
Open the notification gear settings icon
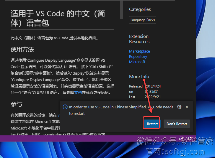click(179, 107)
